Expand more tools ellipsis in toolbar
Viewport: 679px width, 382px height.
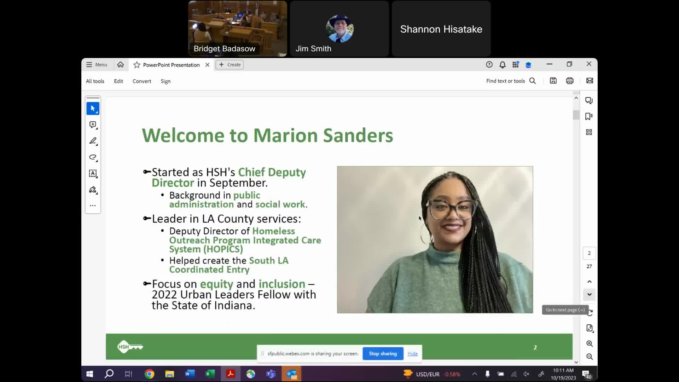click(93, 206)
